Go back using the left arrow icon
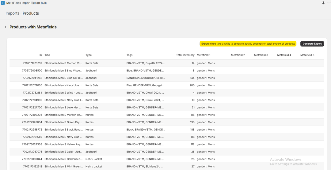 click(x=6, y=27)
